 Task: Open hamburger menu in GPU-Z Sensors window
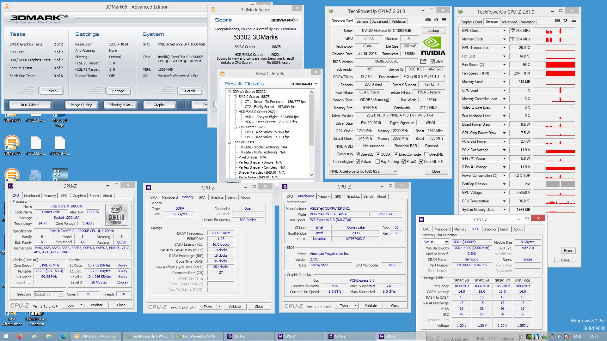coord(573,20)
